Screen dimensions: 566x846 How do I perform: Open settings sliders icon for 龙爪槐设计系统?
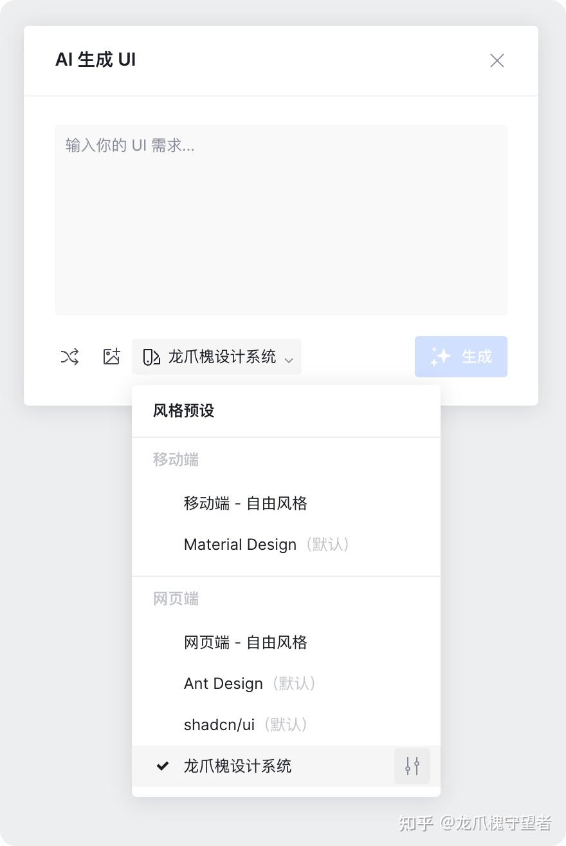click(x=412, y=766)
